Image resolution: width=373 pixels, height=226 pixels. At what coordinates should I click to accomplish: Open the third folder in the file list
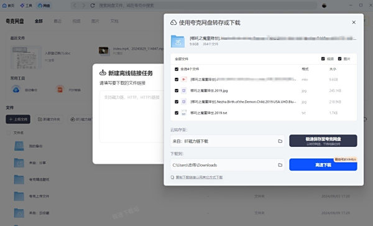19,179
